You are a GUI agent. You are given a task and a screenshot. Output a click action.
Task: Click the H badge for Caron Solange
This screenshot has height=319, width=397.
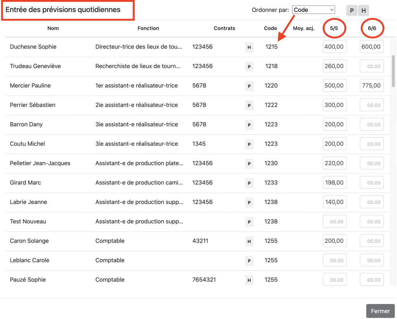249,241
